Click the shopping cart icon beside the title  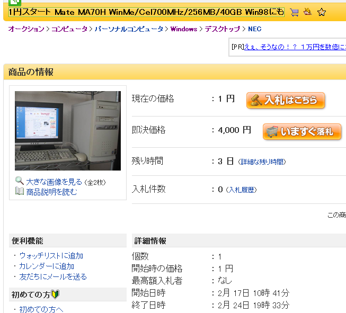coord(295,12)
